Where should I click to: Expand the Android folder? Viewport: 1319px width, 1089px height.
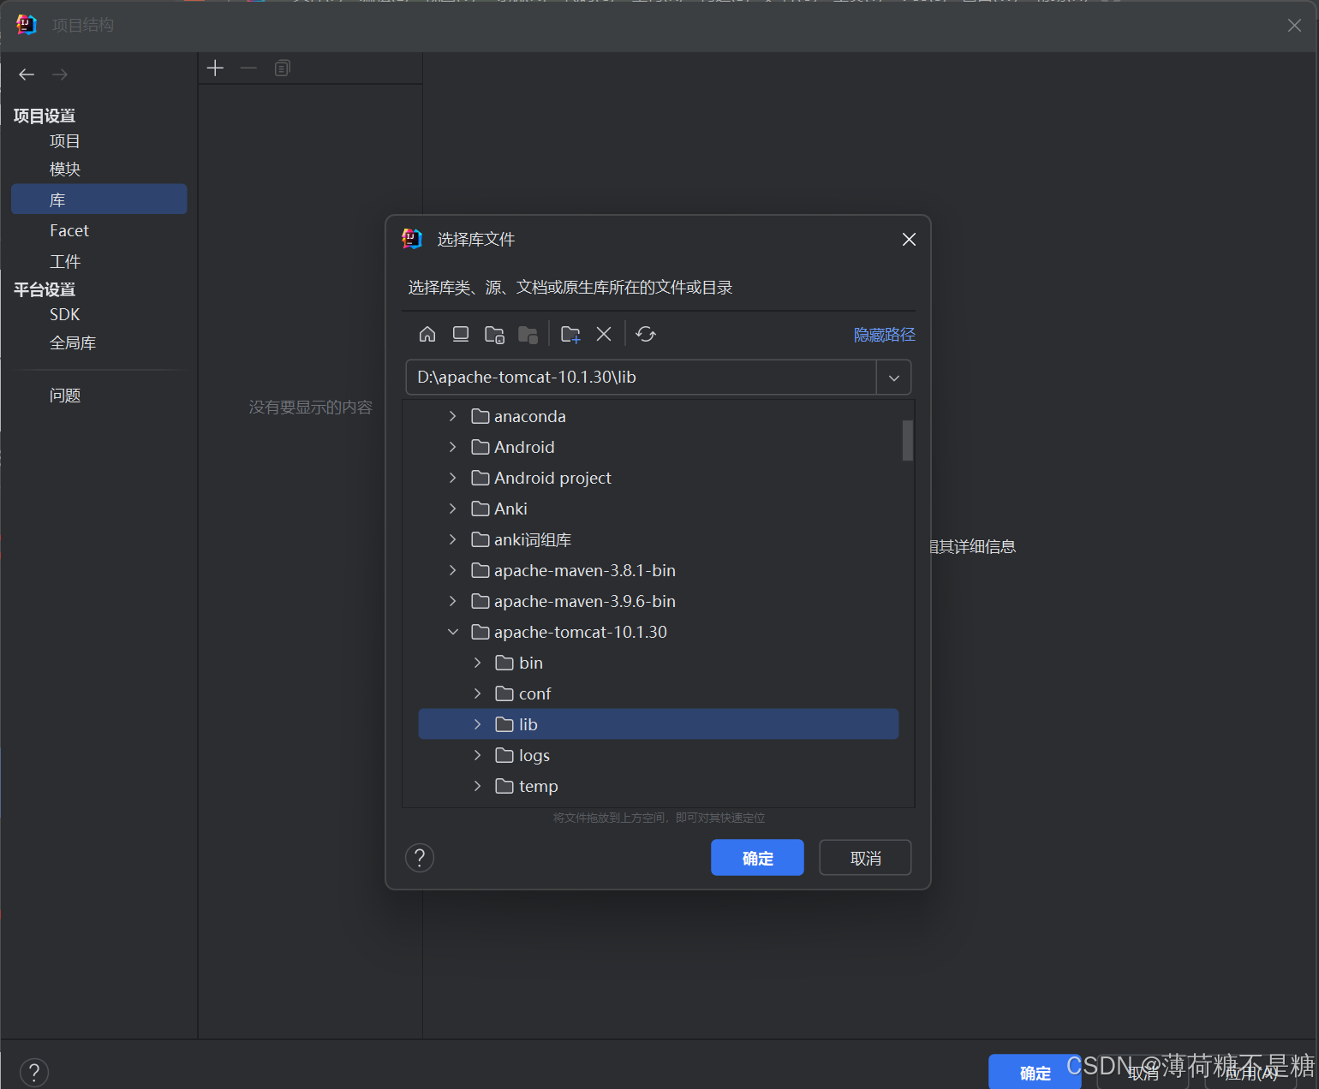(x=452, y=447)
